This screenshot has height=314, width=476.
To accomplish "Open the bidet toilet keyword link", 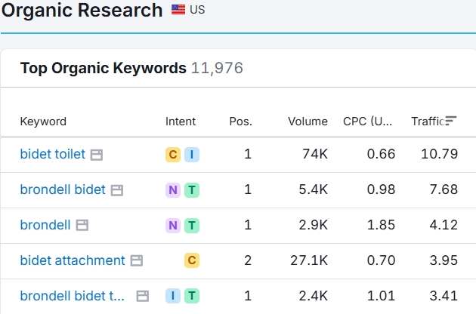I will coord(52,155).
